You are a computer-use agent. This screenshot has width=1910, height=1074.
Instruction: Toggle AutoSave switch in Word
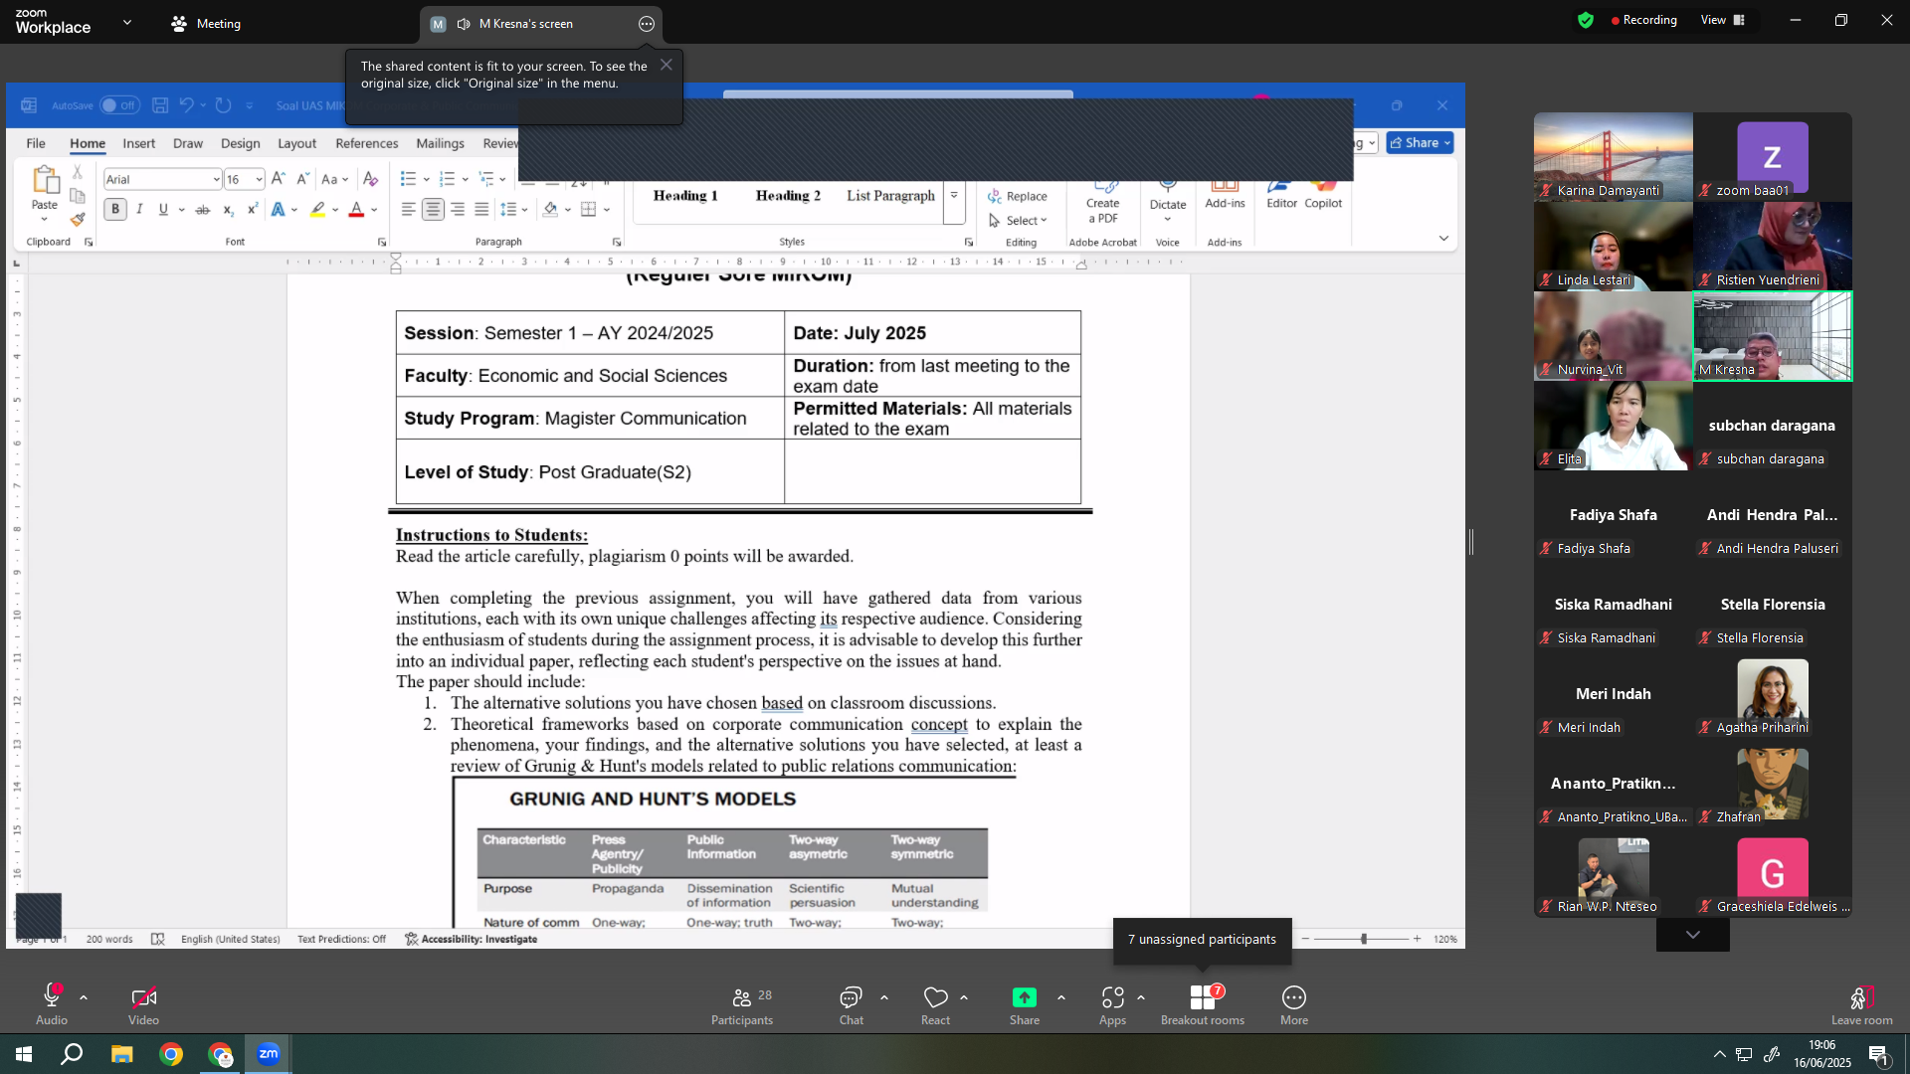pos(119,105)
